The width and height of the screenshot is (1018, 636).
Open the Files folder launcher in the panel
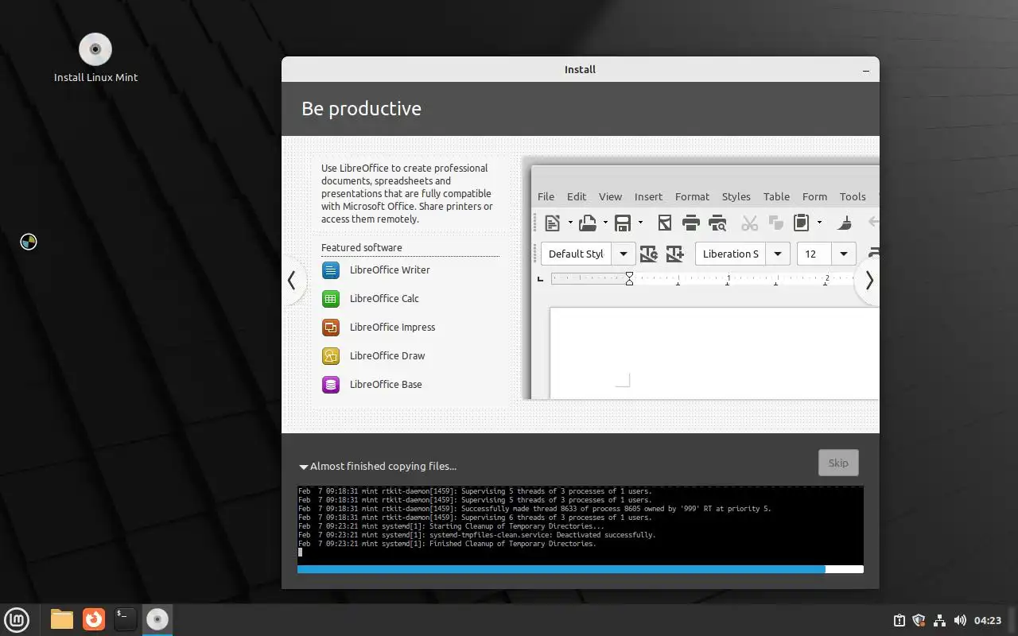tap(62, 619)
